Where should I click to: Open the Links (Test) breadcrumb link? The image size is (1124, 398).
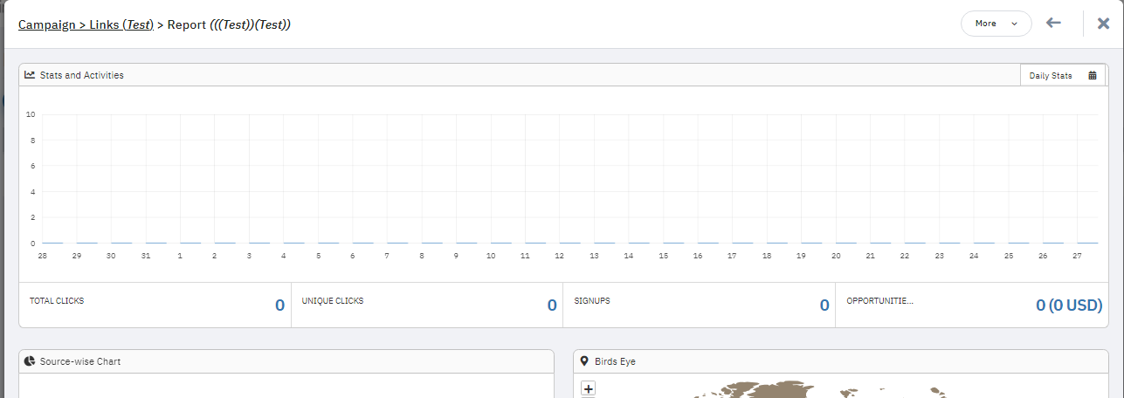(x=121, y=24)
